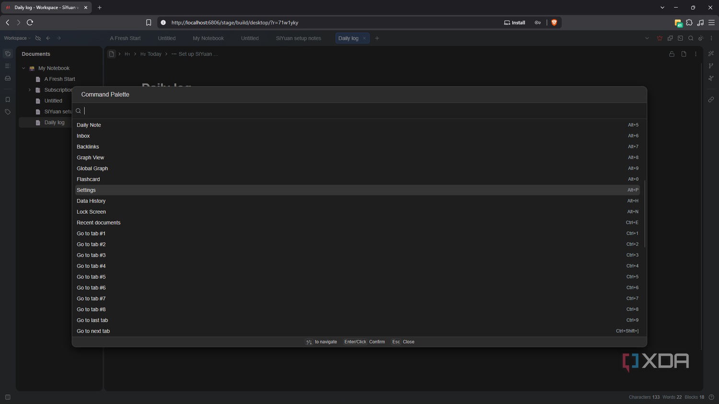Switch to the SiYuan setup notes tab
Screen dimensions: 719x404
(298, 38)
